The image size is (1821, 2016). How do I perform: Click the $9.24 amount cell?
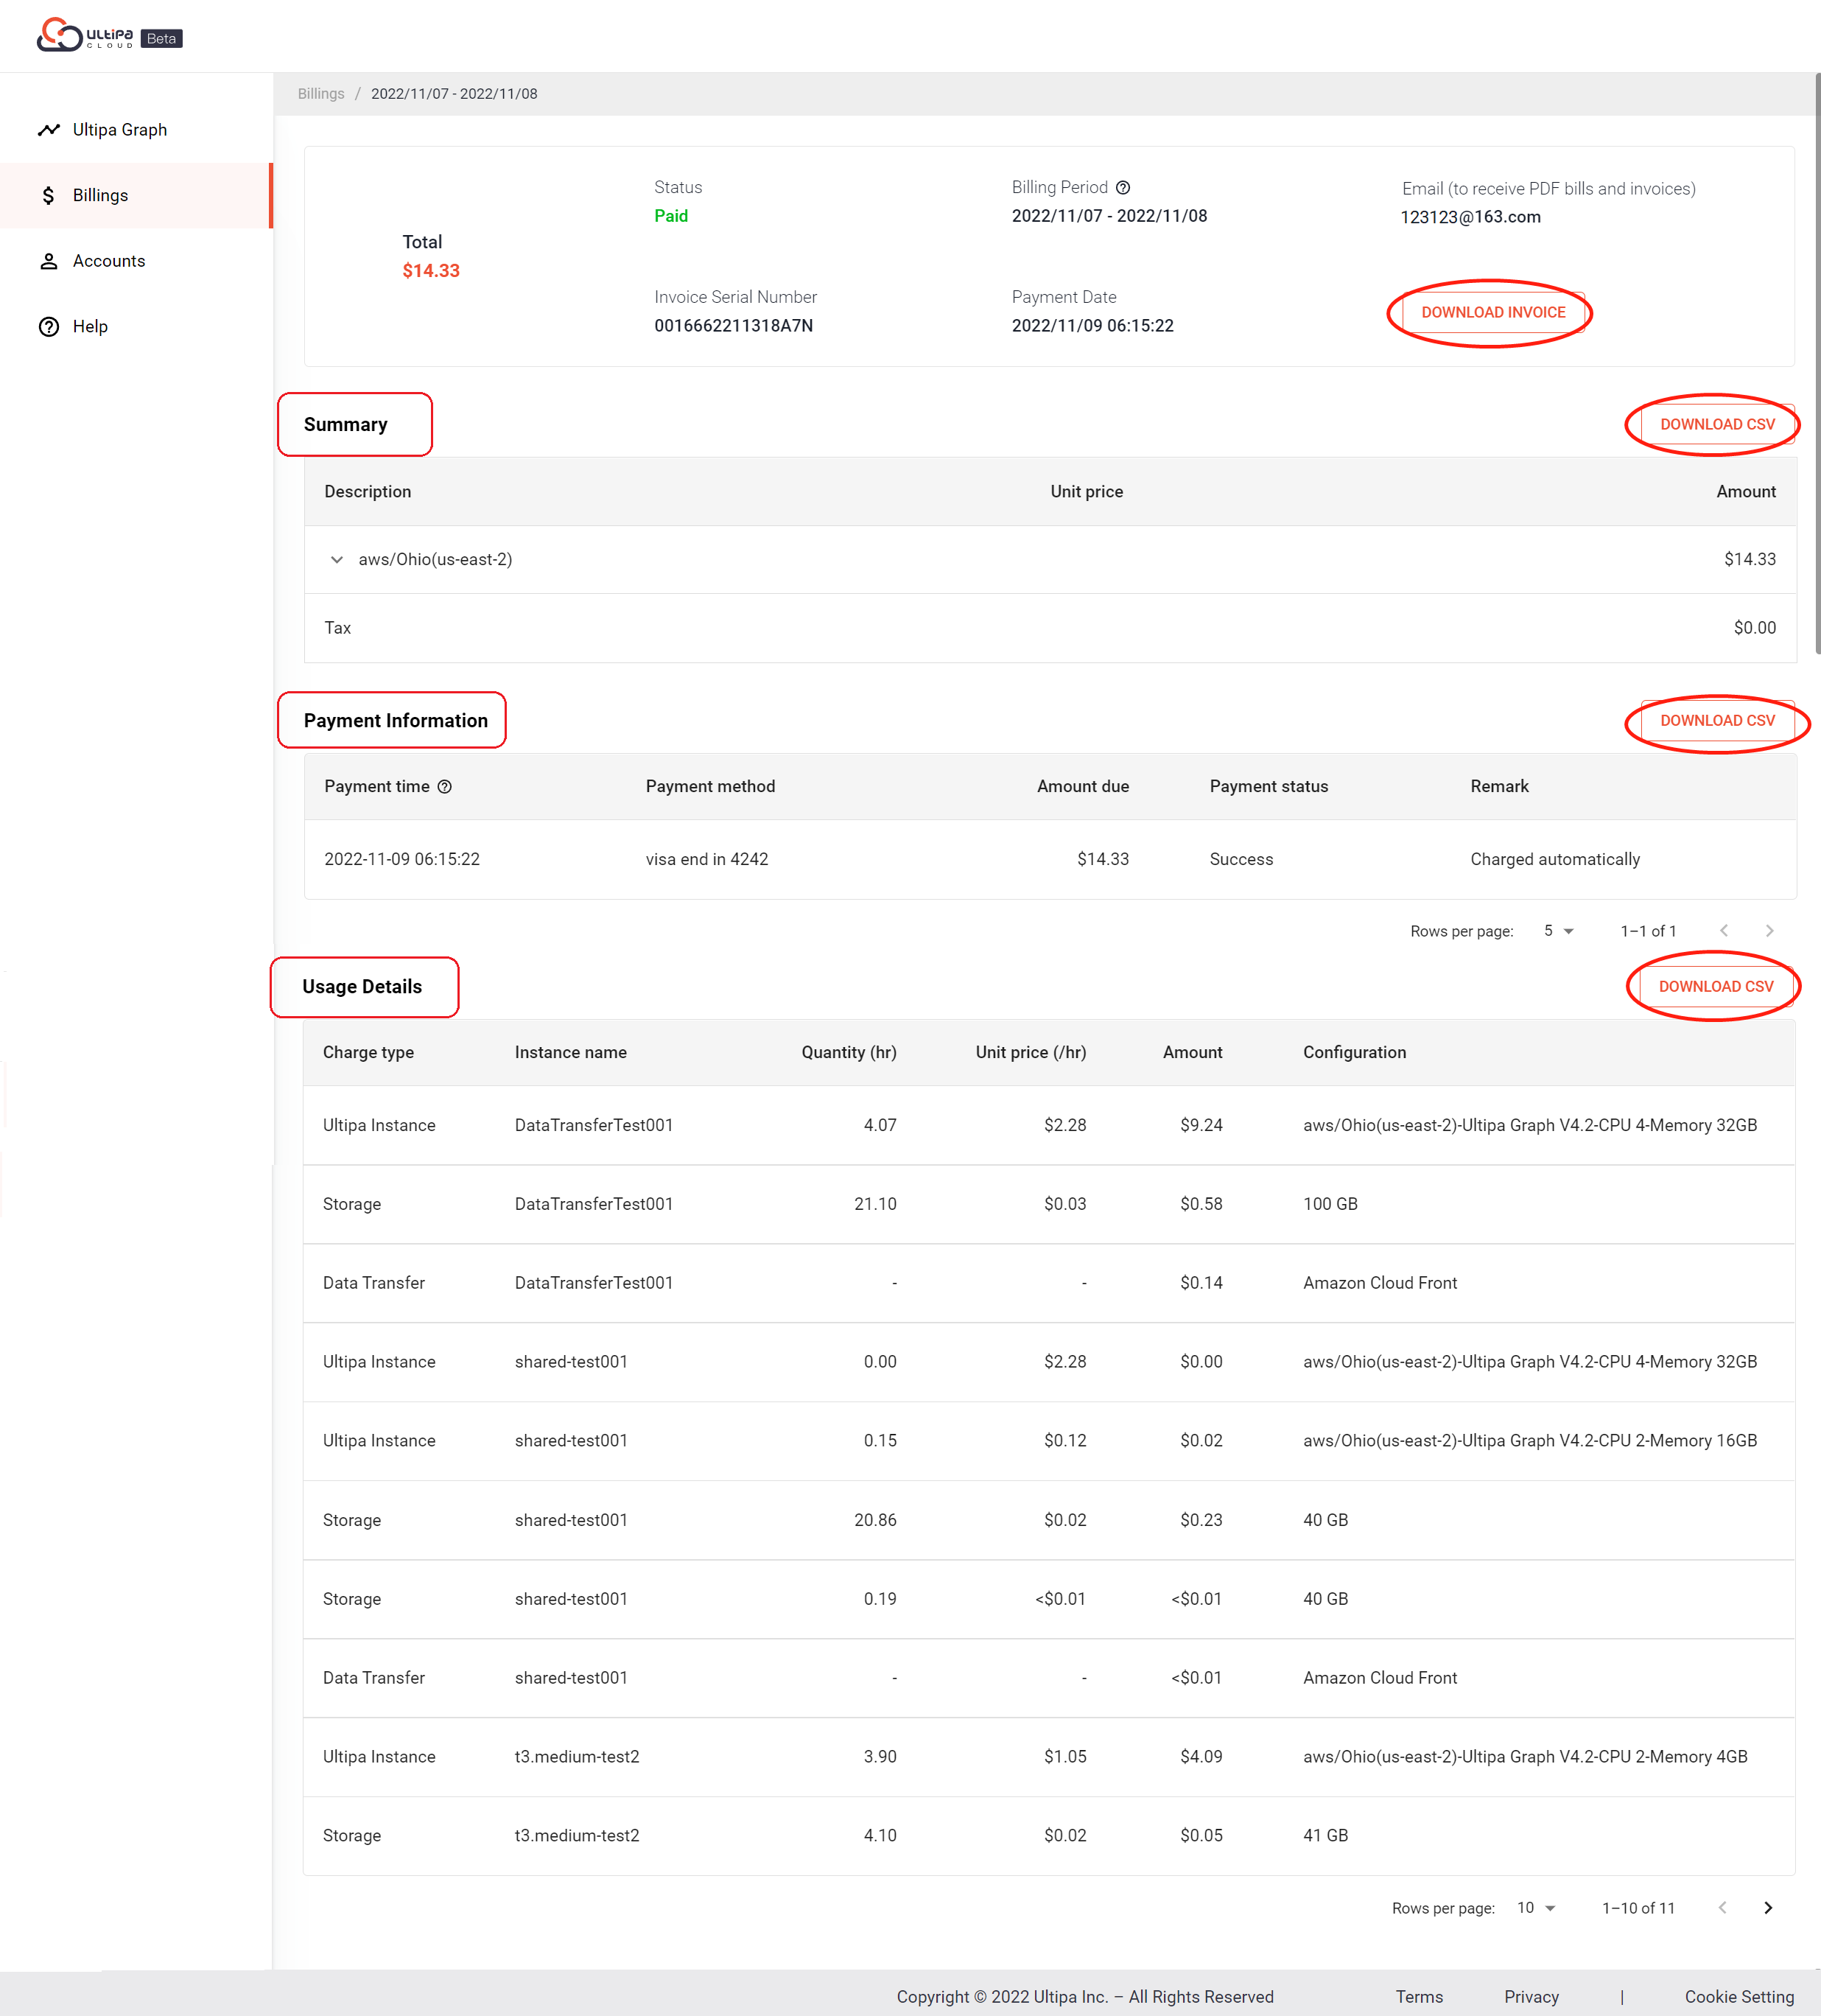click(1201, 1126)
